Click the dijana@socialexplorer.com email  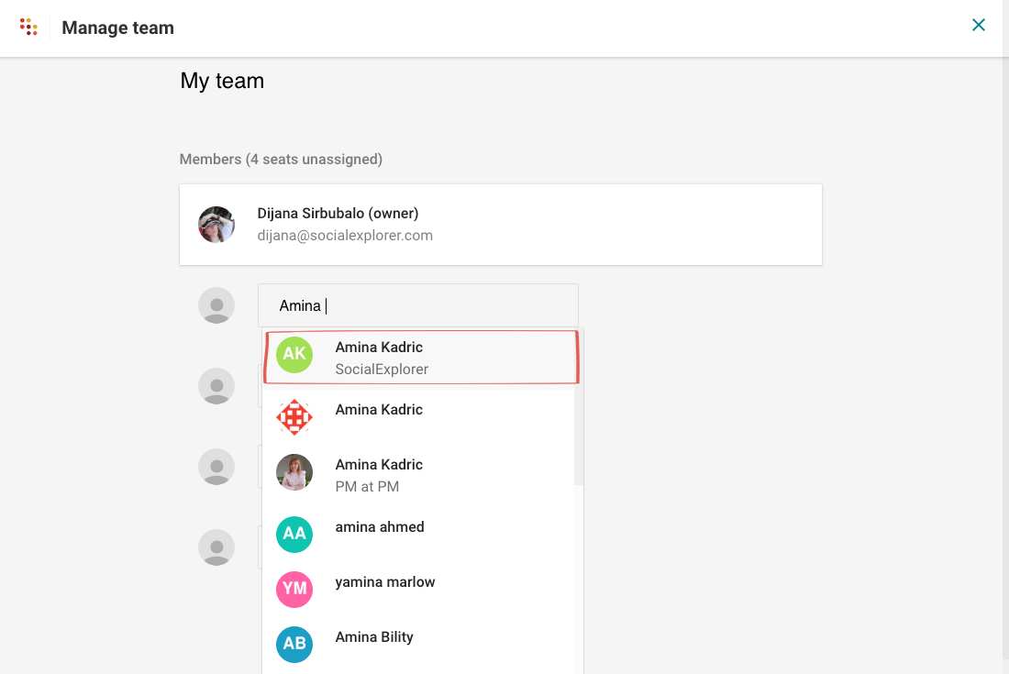click(345, 236)
